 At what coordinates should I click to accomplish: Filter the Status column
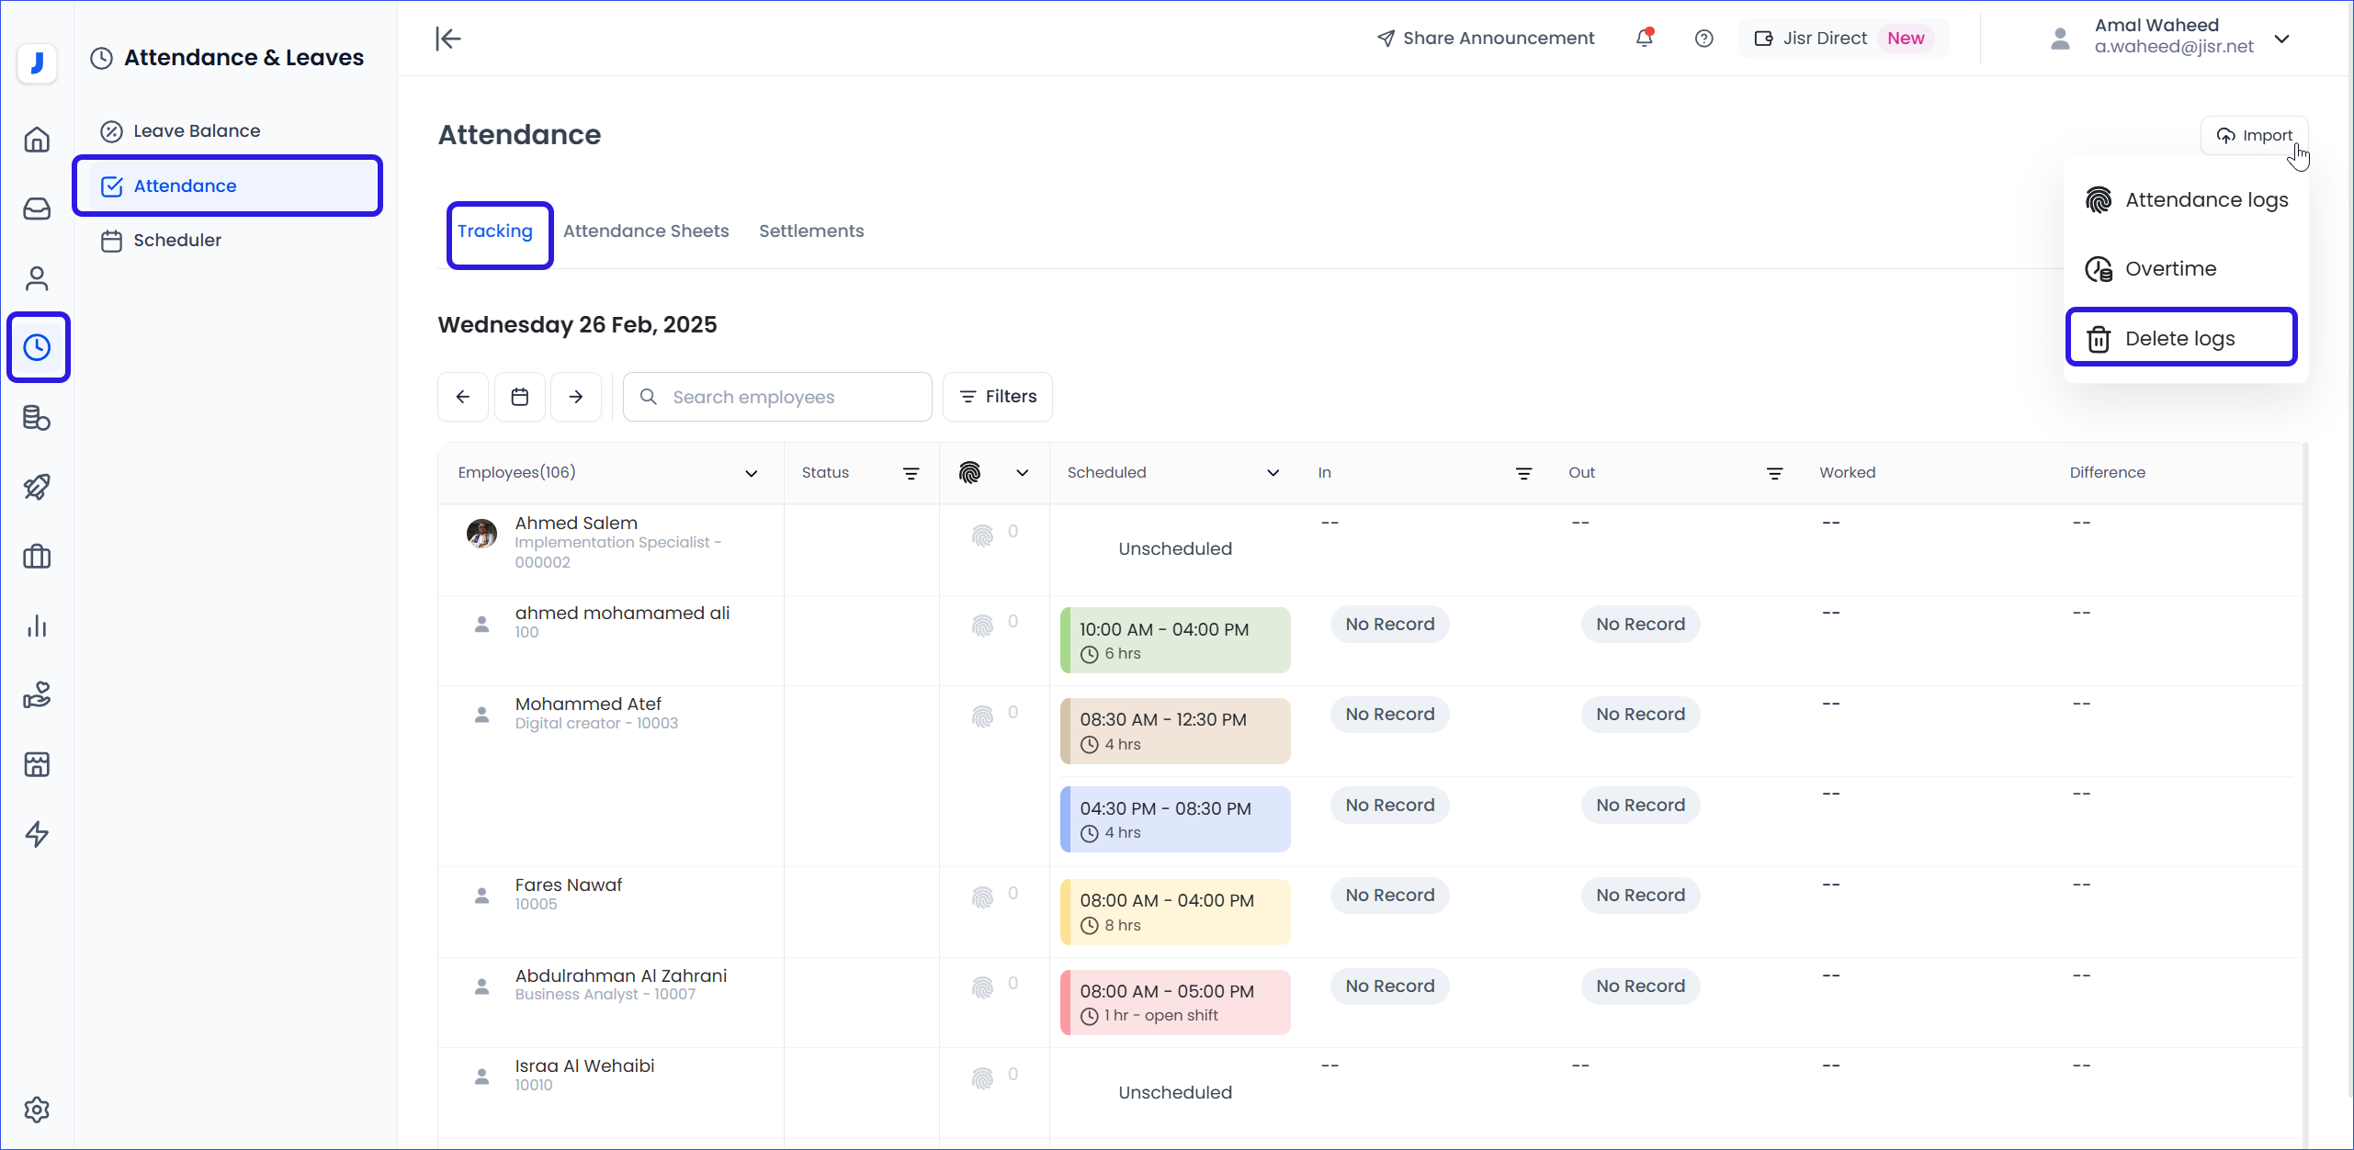(911, 473)
